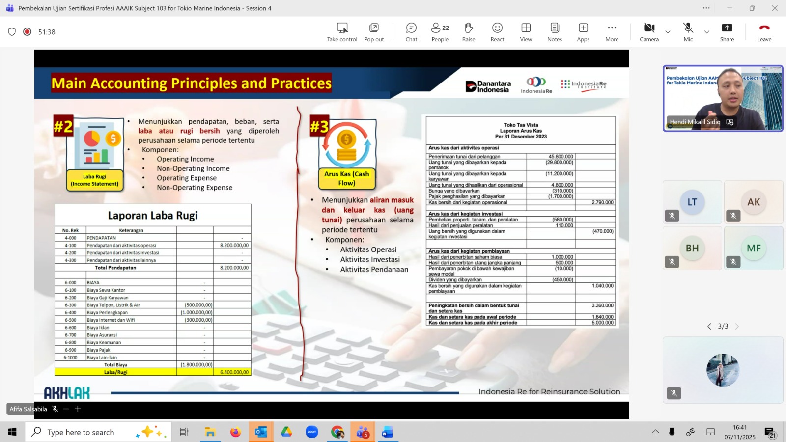This screenshot has height=442, width=786.
Task: Open meeting Notes
Action: click(x=554, y=32)
